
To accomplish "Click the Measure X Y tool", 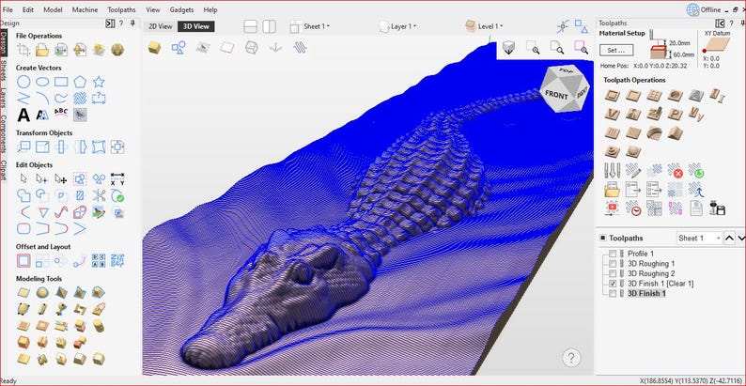I will (117, 179).
